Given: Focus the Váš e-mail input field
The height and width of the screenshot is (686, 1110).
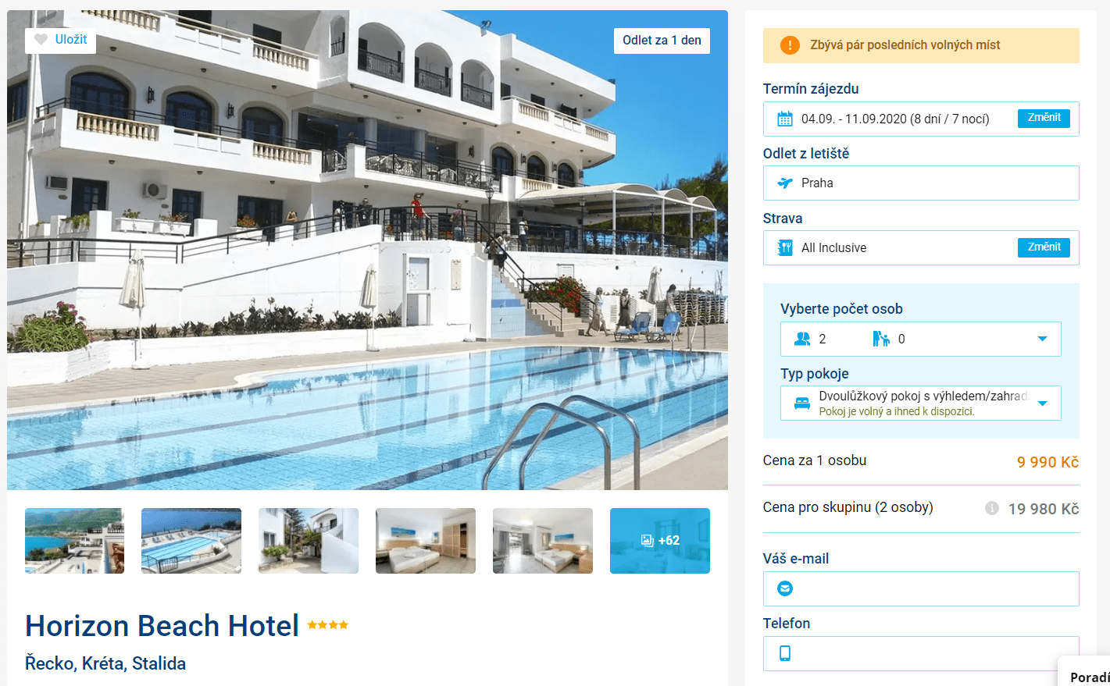Looking at the screenshot, I should (921, 588).
